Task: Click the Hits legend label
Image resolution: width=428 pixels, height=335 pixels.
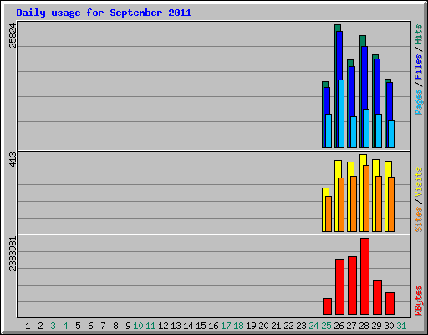Action: [x=419, y=34]
